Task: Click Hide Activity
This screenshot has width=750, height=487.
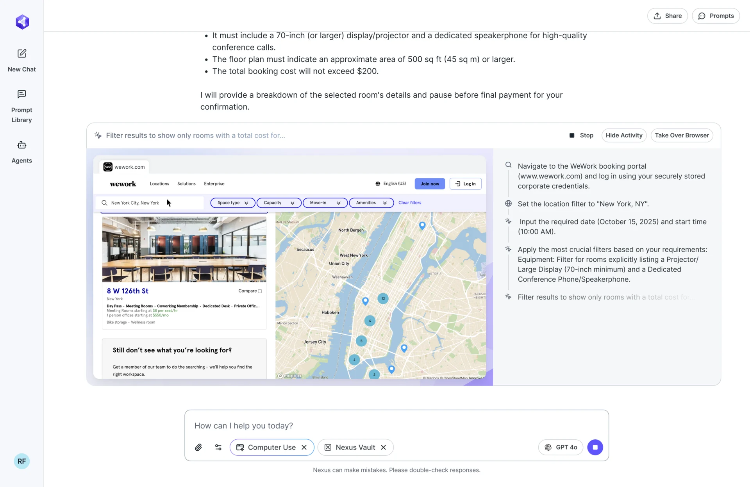Action: click(624, 135)
